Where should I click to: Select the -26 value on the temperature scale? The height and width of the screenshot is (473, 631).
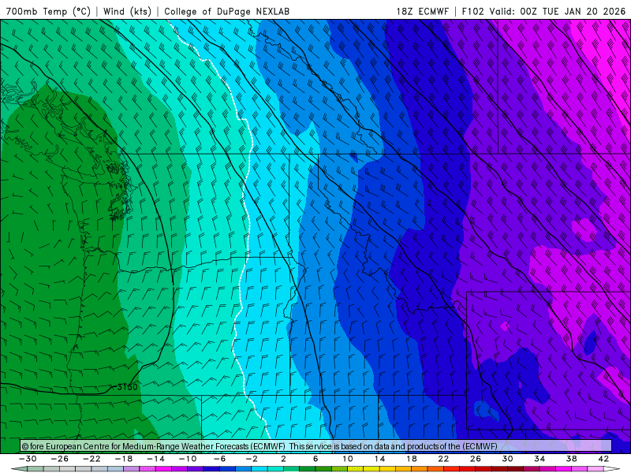60,459
